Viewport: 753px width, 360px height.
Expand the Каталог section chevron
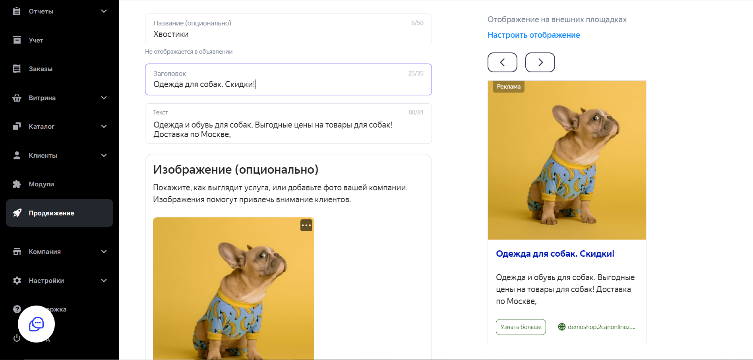[x=104, y=126]
